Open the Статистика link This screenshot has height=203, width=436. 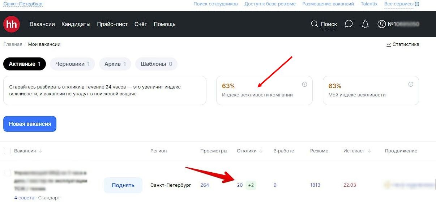click(406, 44)
